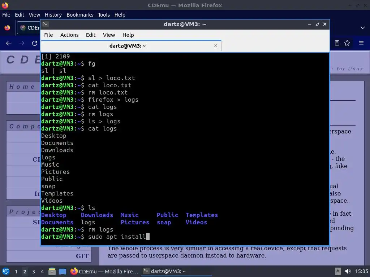Open the terminal Edit menu
Image resolution: width=370 pixels, height=277 pixels.
tap(91, 35)
